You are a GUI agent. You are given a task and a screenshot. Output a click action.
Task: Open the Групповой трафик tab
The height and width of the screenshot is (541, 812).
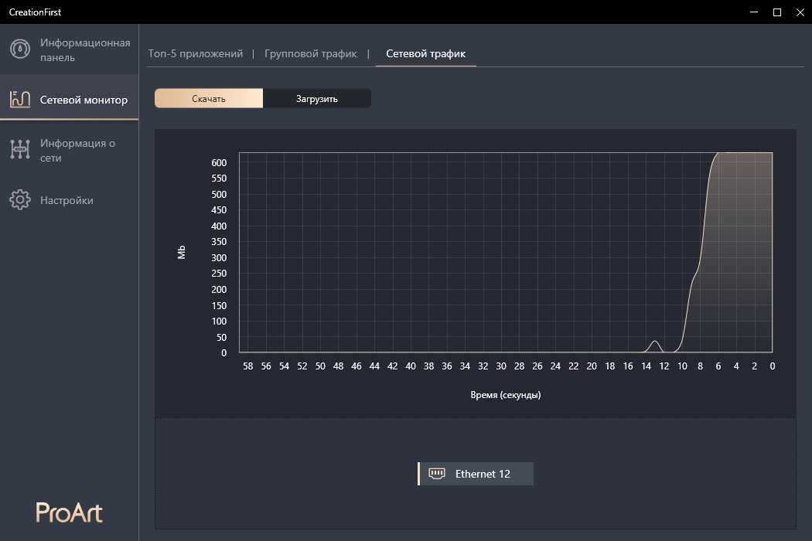(x=311, y=54)
